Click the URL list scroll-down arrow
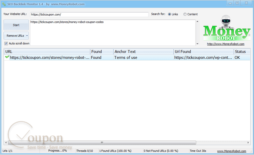This screenshot has height=155, width=254. [x=197, y=44]
